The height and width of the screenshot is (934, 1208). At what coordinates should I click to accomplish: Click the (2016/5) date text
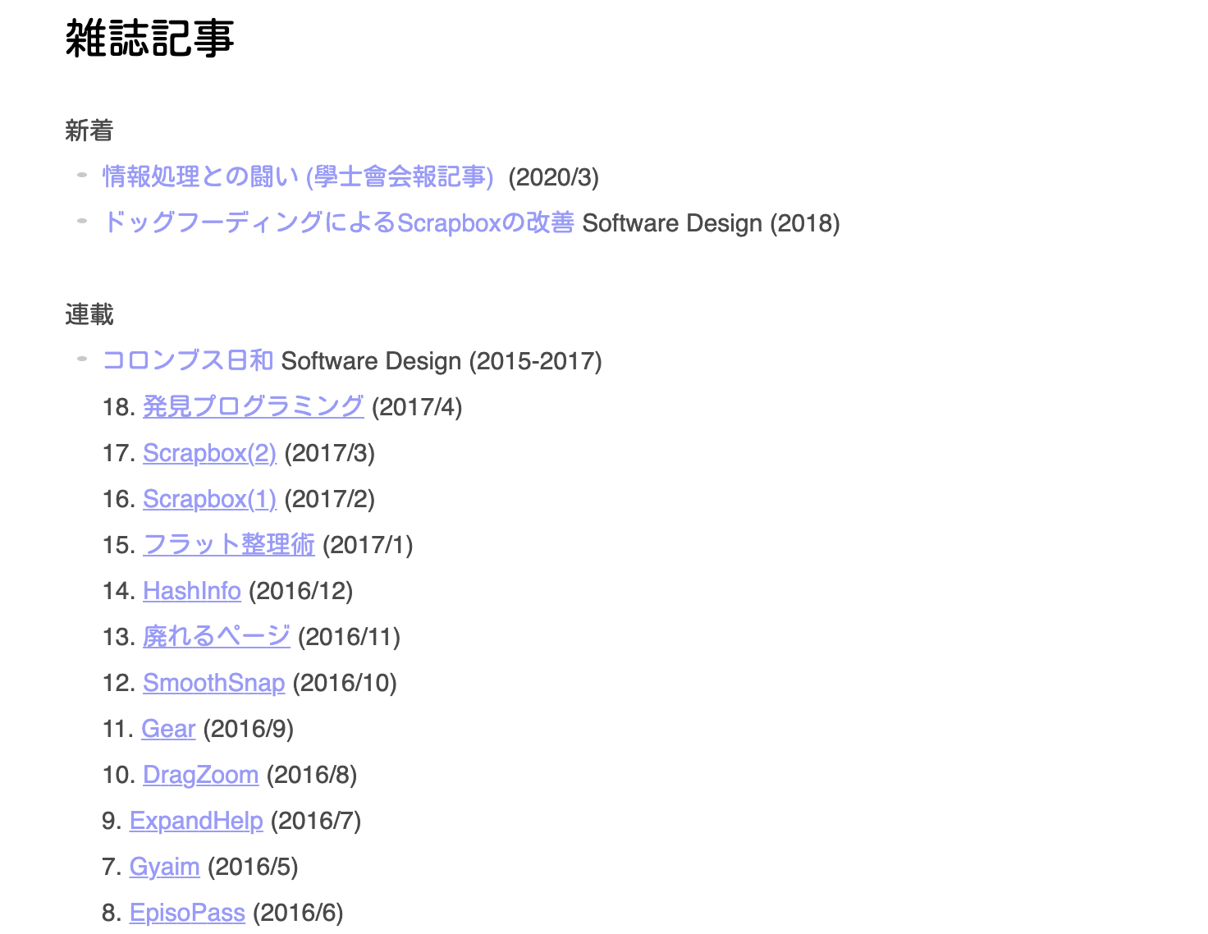[253, 867]
